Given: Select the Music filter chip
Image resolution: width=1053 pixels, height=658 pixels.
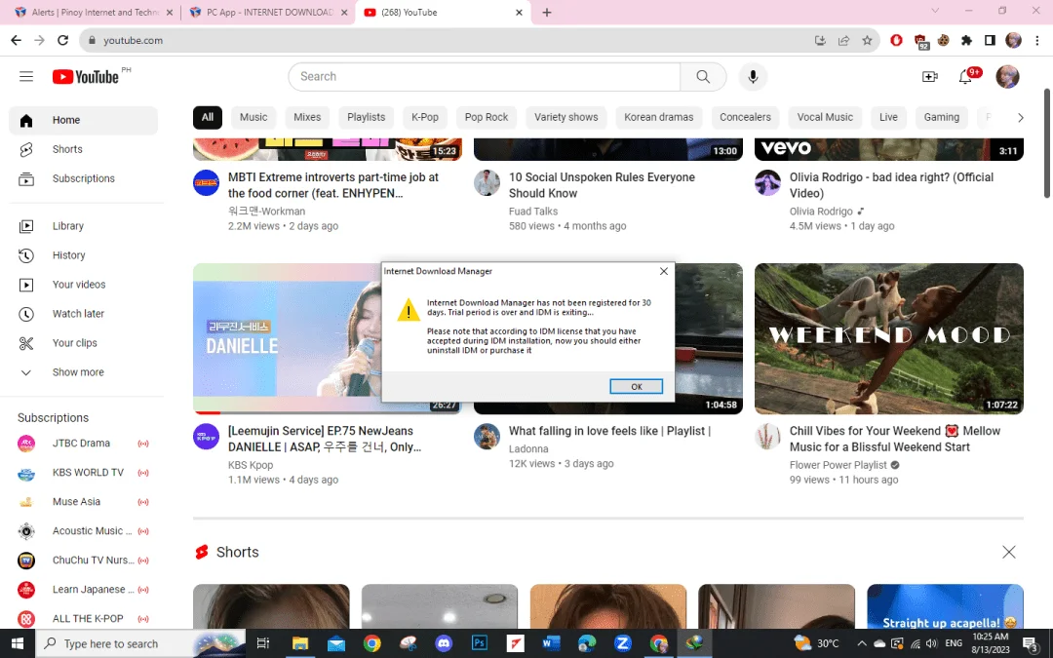Looking at the screenshot, I should (253, 117).
